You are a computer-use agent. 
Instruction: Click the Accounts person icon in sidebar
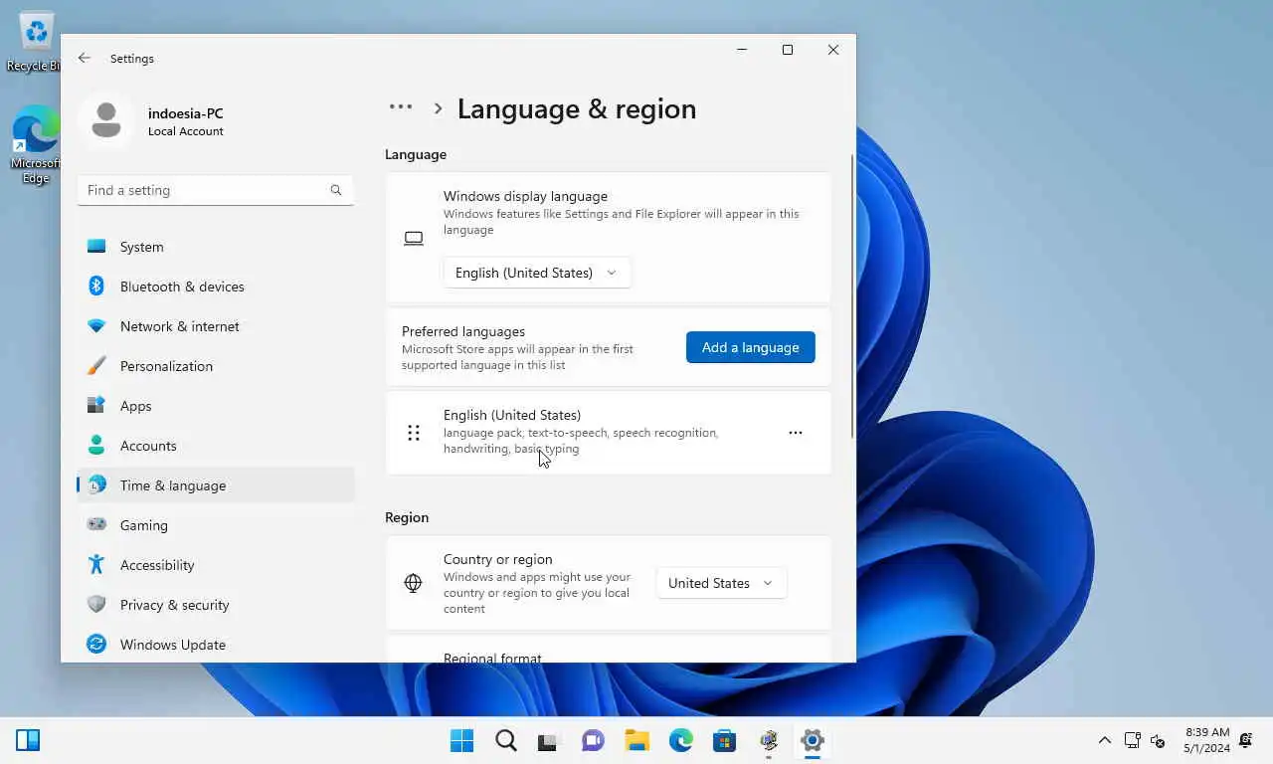(x=96, y=445)
